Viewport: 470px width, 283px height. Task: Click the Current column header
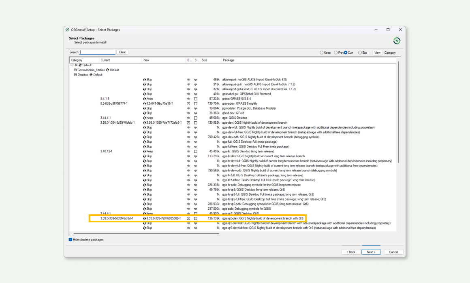pyautogui.click(x=105, y=60)
